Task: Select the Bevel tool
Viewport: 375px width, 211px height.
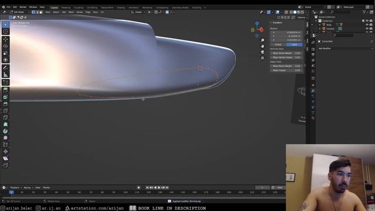Action: tap(5, 104)
